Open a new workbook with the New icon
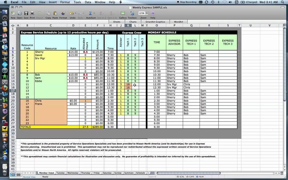The height and width of the screenshot is (180, 288). 13,13
